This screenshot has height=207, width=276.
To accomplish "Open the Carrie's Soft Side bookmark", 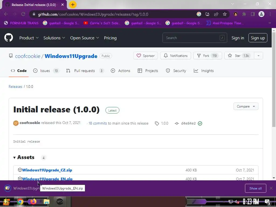I will pyautogui.click(x=102, y=23).
